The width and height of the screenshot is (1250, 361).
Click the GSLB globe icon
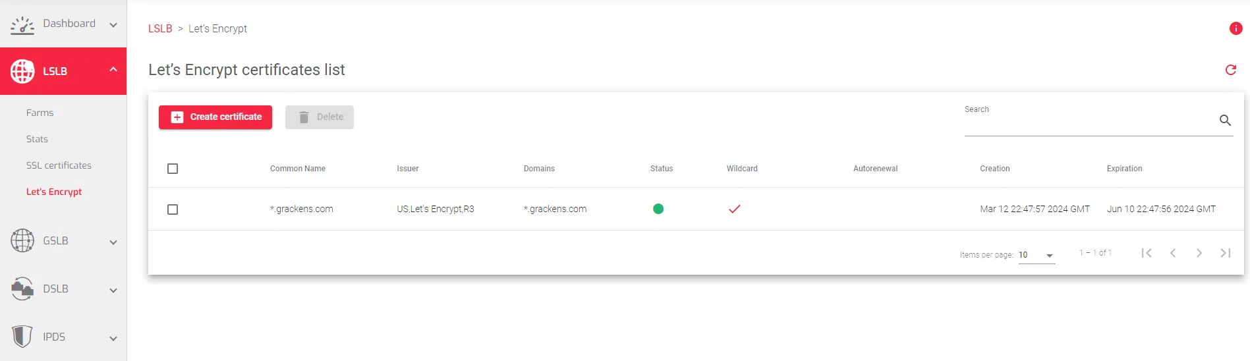click(x=22, y=240)
